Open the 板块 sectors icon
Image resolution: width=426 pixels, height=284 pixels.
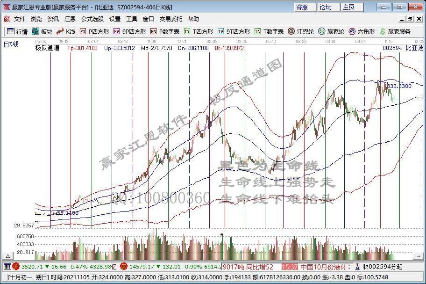tap(35, 31)
